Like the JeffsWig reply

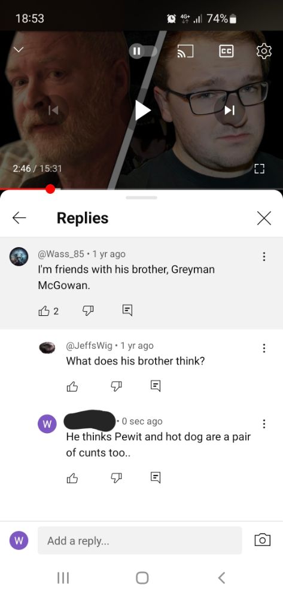[72, 386]
